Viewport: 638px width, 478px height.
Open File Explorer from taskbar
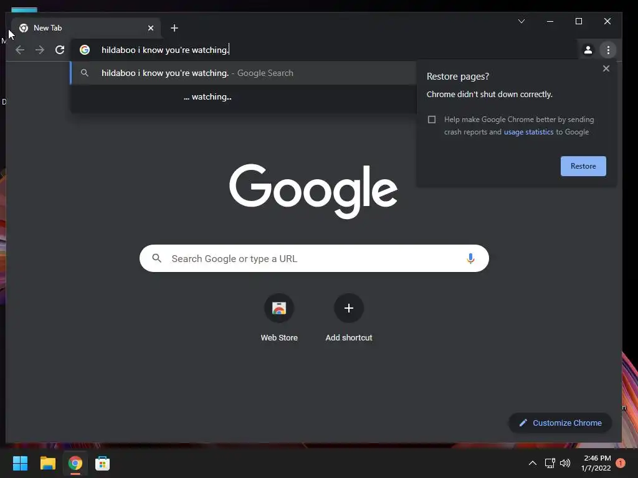coord(47,463)
